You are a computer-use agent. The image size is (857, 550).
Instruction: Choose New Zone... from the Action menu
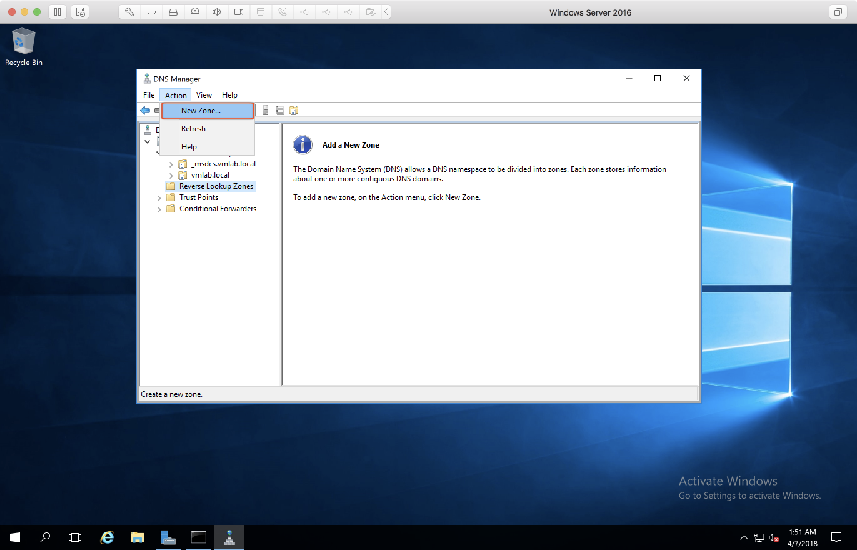[201, 111]
